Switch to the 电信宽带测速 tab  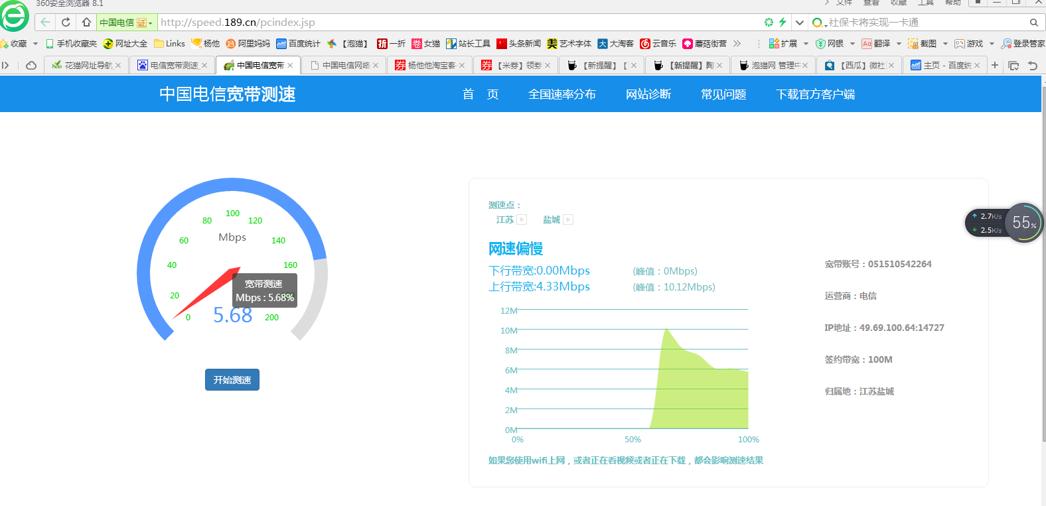[171, 65]
